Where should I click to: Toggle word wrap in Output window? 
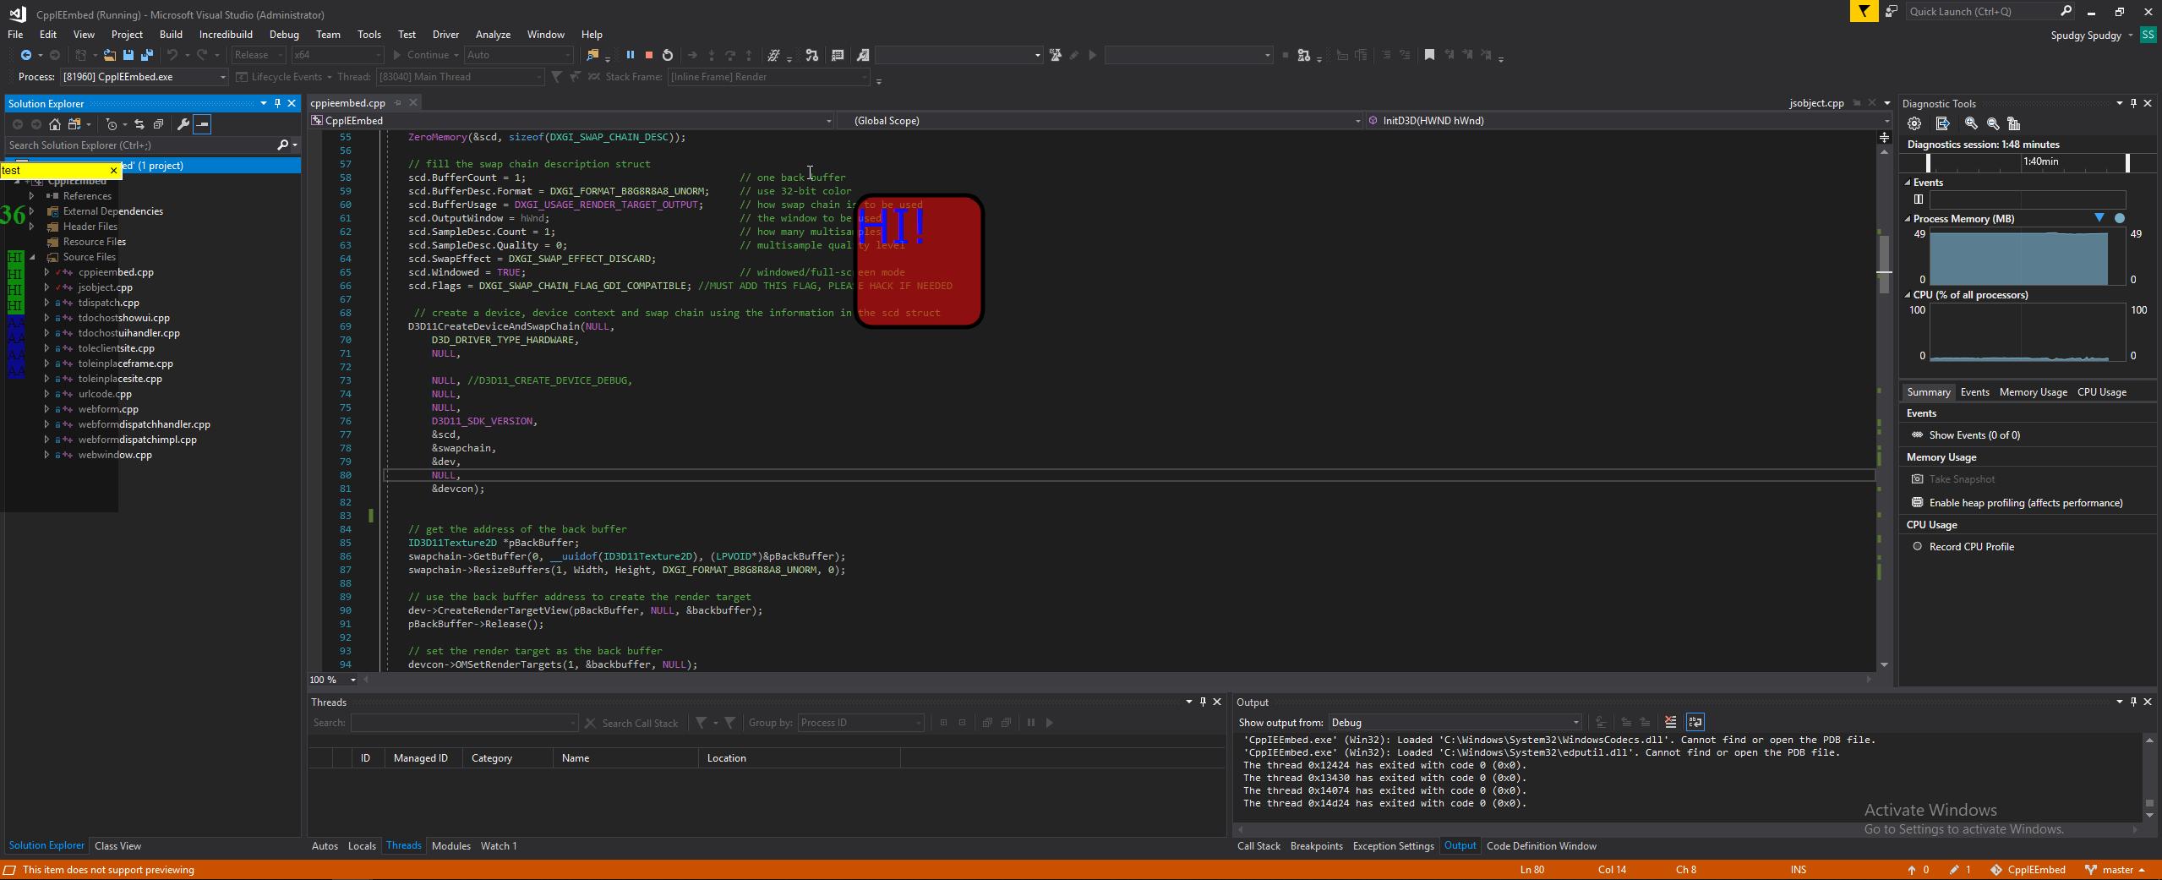click(x=1695, y=722)
